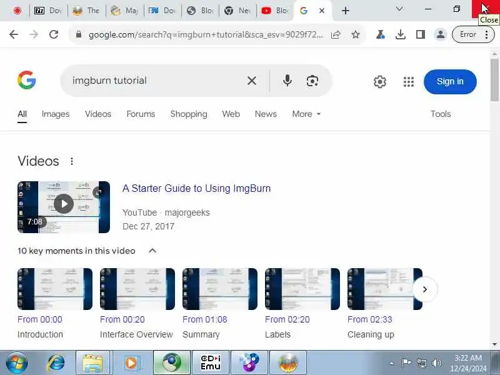
Task: Open the Windows Start menu
Action: [17, 363]
